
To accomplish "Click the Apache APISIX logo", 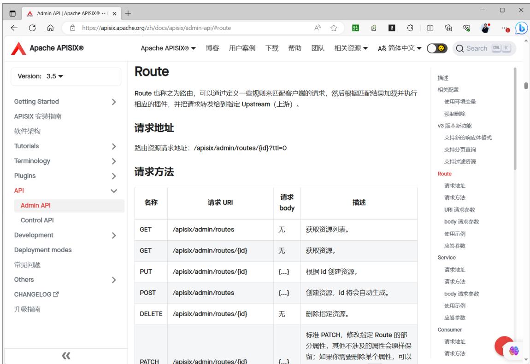I will [x=47, y=48].
